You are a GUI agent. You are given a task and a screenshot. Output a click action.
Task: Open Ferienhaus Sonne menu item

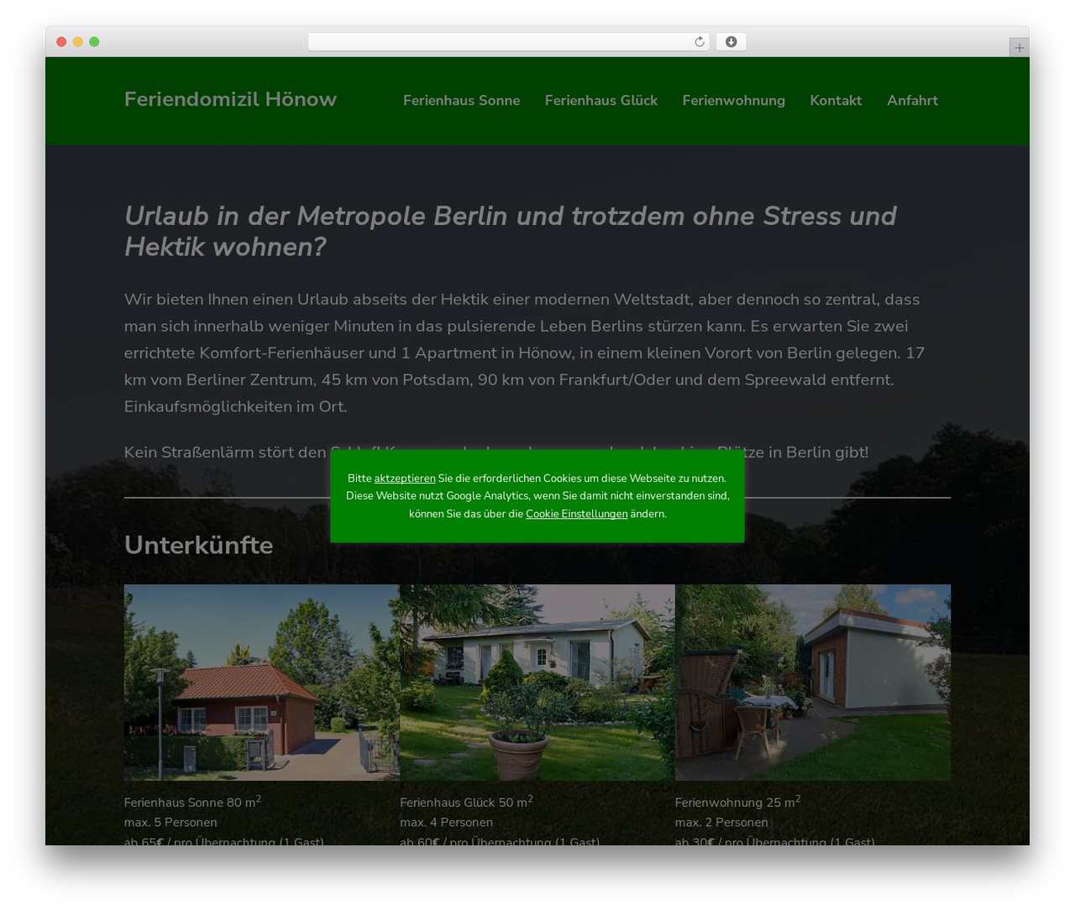(x=461, y=101)
